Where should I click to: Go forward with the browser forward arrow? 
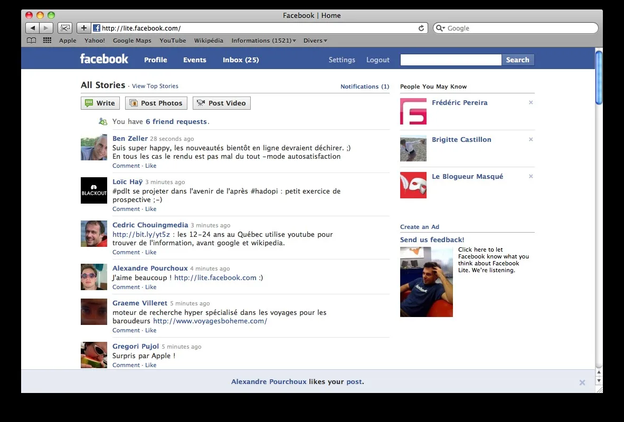coord(46,28)
